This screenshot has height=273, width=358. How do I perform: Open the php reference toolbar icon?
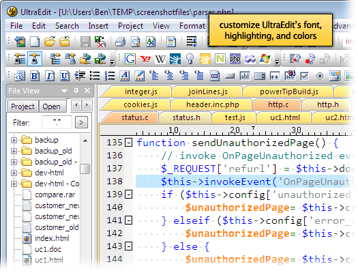point(235,59)
